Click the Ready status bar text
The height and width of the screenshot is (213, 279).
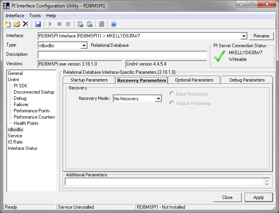point(11,207)
